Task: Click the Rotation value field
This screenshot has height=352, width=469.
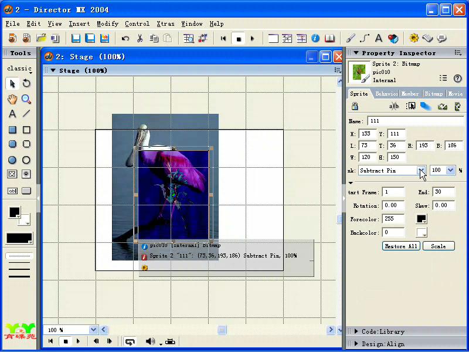Action: point(393,206)
